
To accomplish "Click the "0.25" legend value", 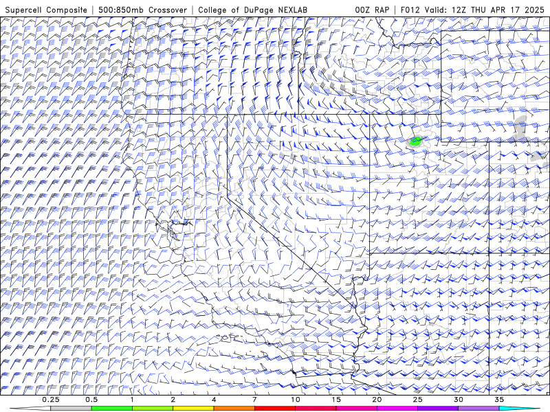I will tap(51, 400).
